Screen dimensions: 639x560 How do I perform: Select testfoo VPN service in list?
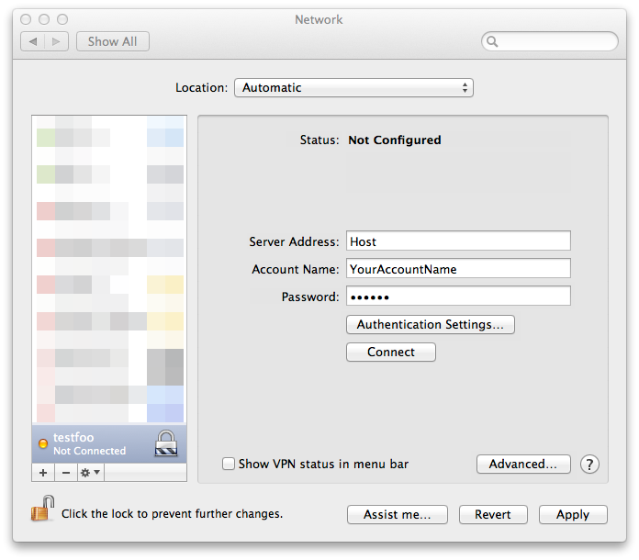109,443
